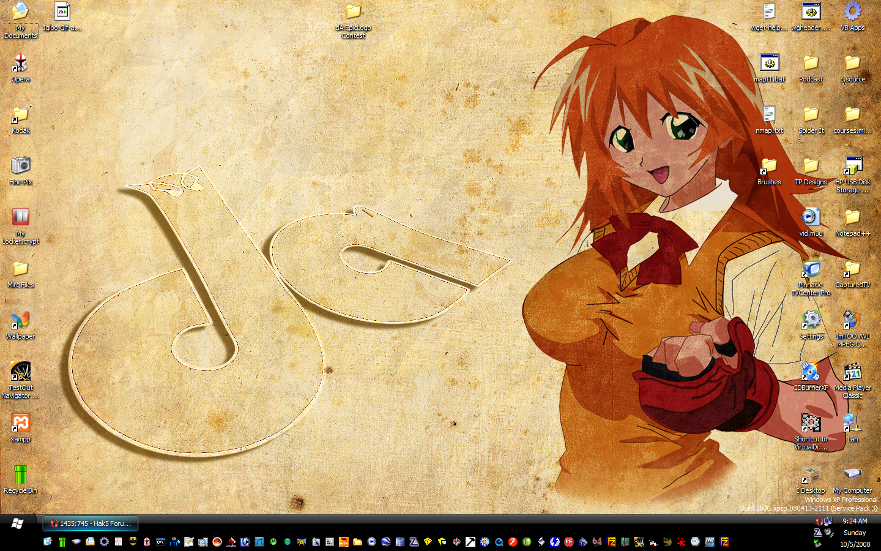The image size is (881, 551).
Task: Click the volume speaker tray icon
Action: point(828,533)
